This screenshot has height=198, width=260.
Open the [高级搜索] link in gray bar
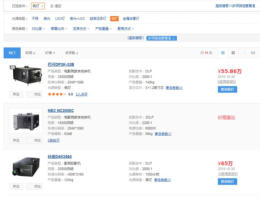point(135,38)
